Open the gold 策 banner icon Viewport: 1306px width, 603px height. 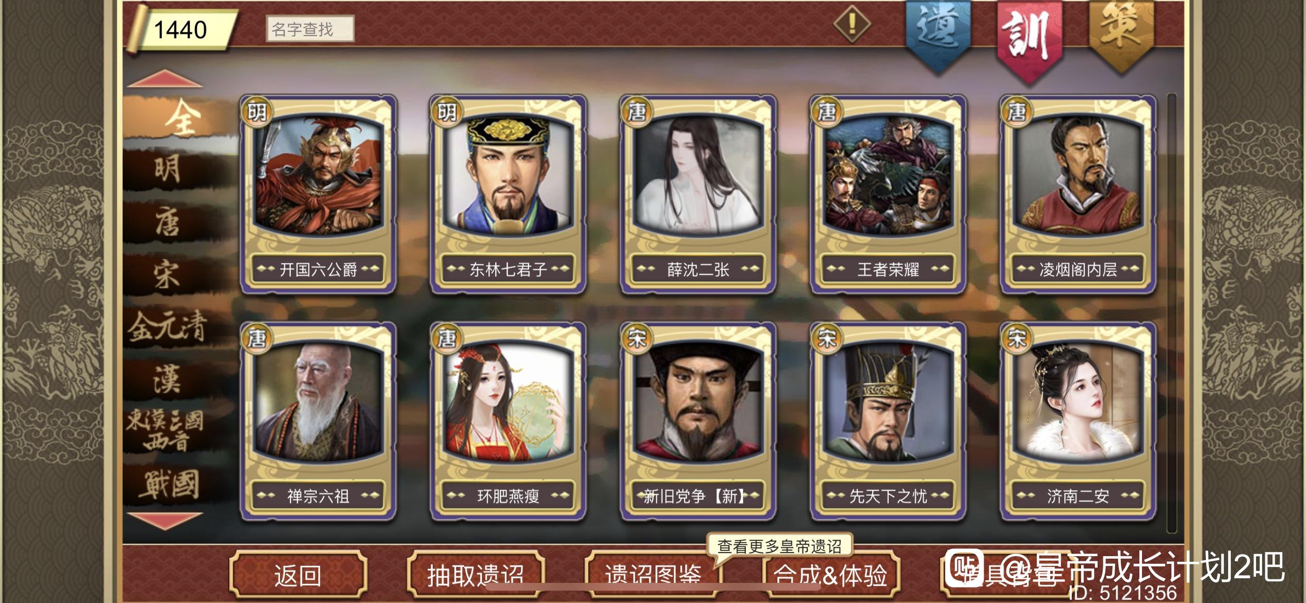click(1121, 33)
